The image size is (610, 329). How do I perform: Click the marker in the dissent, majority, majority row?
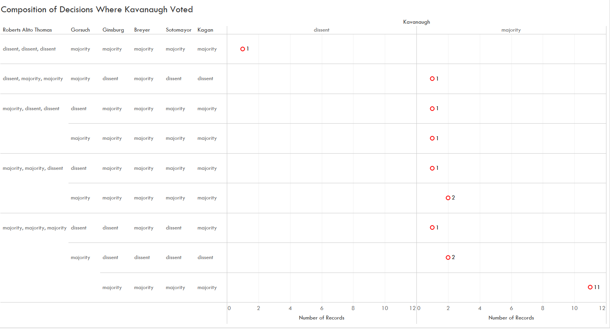click(x=432, y=79)
